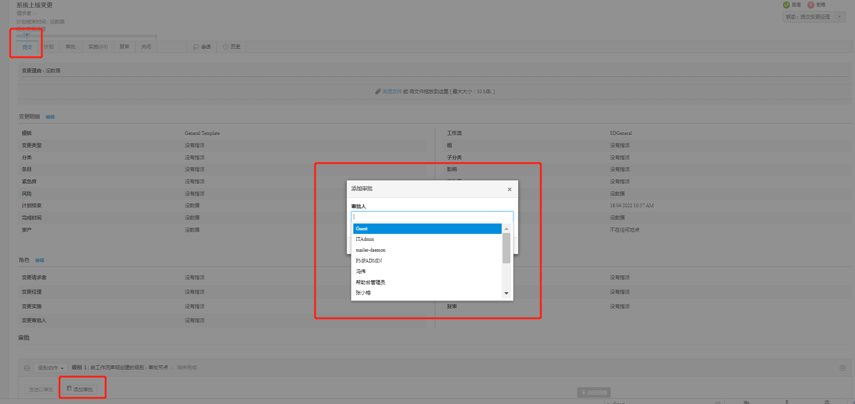
Task: Select PMPADMIN from approver list
Action: [x=427, y=261]
